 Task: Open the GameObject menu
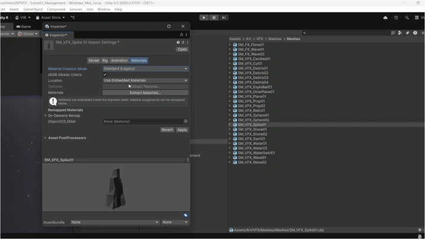pyautogui.click(x=33, y=9)
